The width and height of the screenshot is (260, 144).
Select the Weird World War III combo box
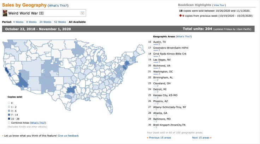point(43,13)
